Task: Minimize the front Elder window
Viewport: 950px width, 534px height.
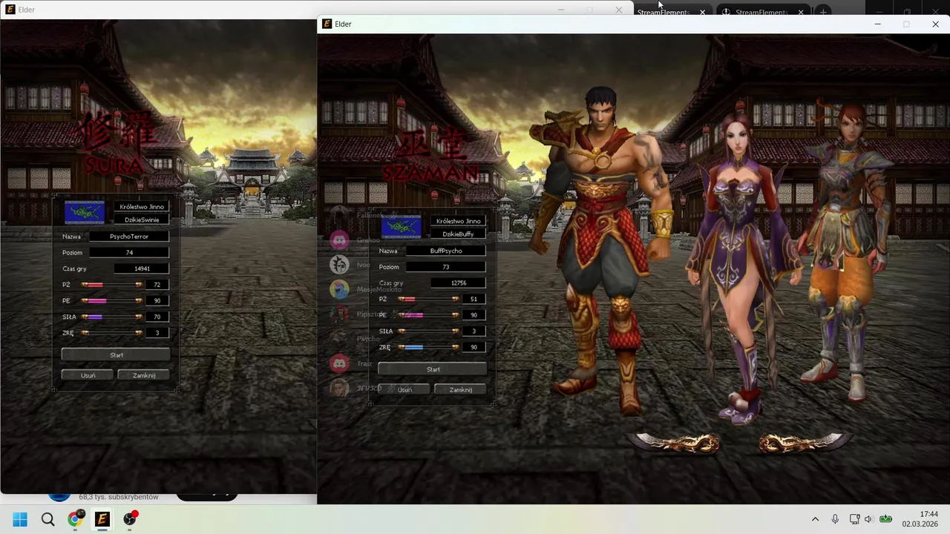Action: coord(877,24)
